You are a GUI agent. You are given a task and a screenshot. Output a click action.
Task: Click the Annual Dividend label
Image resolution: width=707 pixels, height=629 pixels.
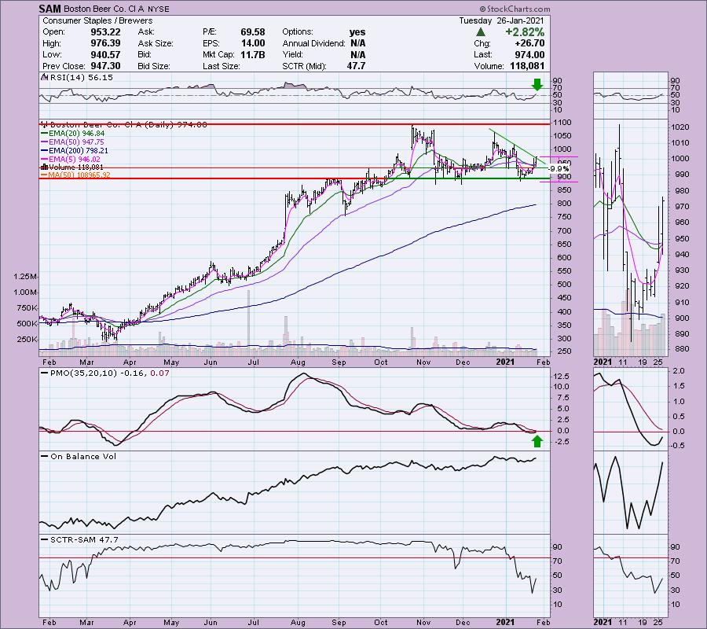[x=313, y=43]
